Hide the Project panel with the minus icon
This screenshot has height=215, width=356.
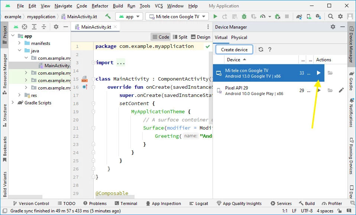66,27
